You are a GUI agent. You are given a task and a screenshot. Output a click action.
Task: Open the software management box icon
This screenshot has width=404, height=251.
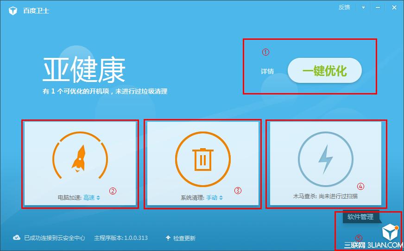tap(389, 232)
